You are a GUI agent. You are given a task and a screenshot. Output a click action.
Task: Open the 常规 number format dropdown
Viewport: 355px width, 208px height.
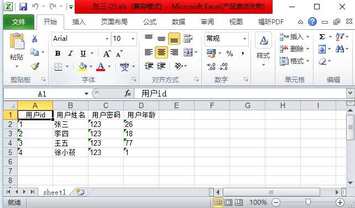(244, 39)
